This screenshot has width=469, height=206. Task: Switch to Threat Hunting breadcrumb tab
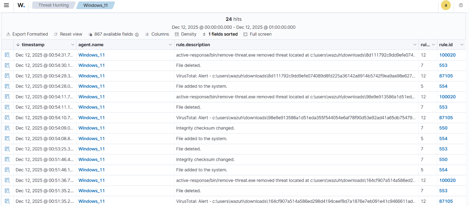coord(53,5)
